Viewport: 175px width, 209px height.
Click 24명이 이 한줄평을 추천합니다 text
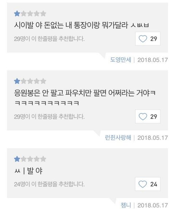(x=49, y=184)
